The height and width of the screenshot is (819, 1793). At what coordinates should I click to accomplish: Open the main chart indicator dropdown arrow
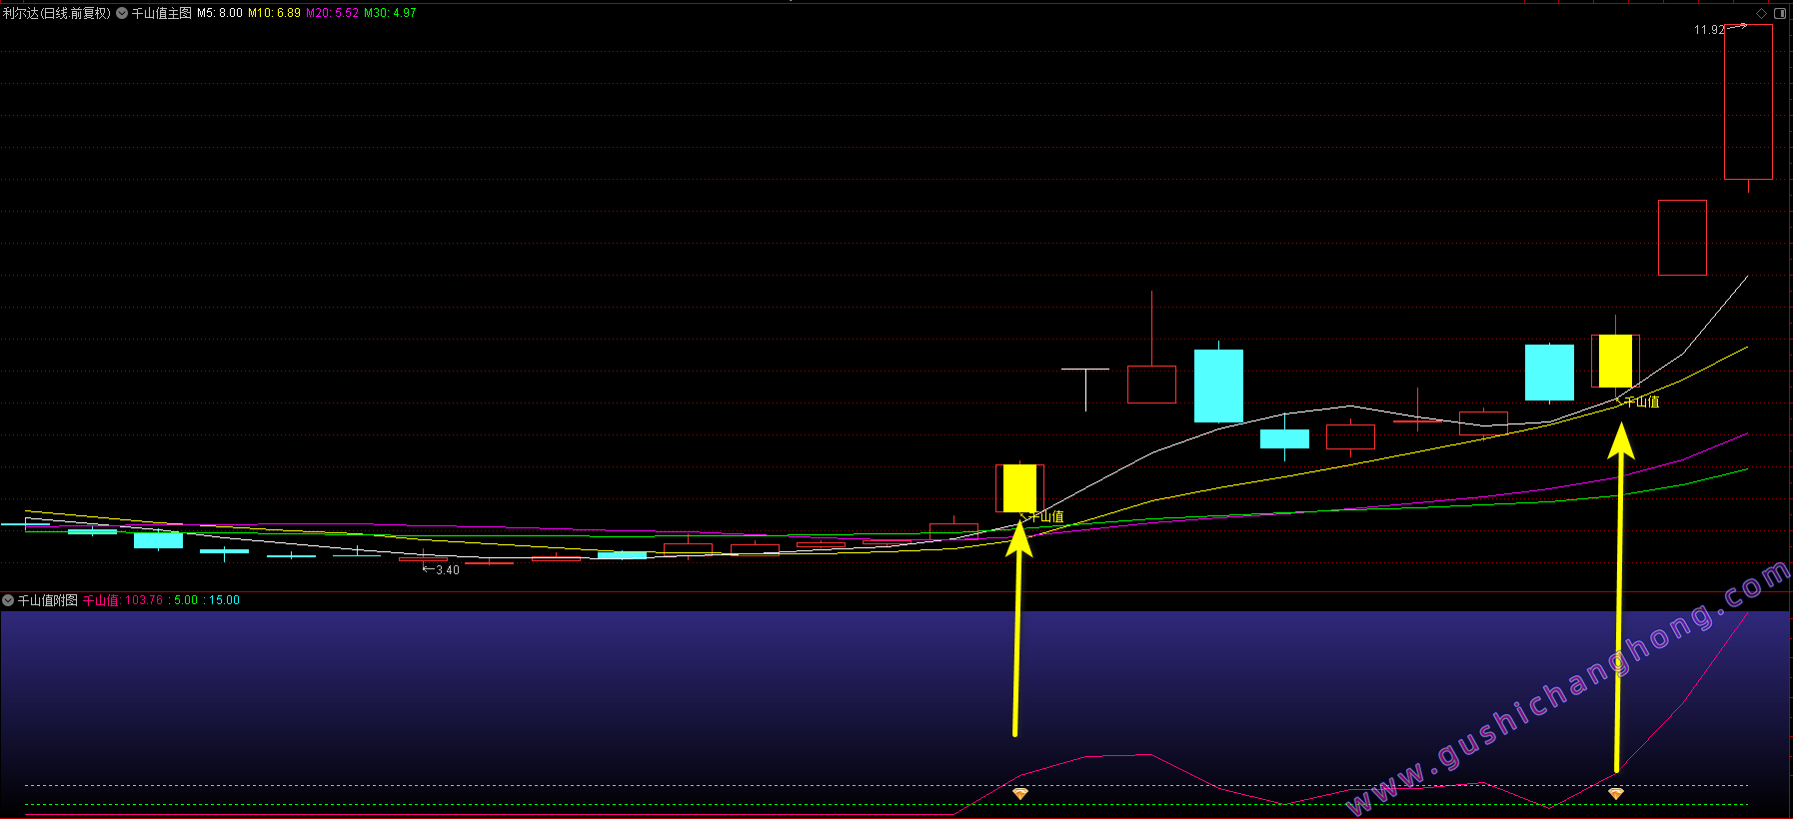pyautogui.click(x=122, y=13)
